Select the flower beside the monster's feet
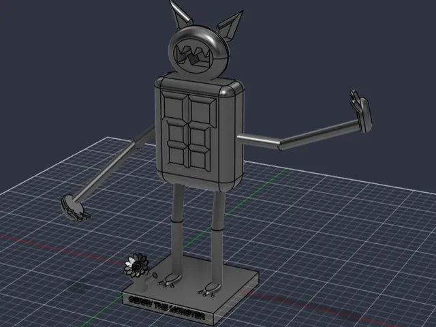 [x=136, y=266]
